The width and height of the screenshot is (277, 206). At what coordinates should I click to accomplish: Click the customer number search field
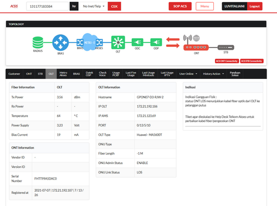click(x=48, y=6)
